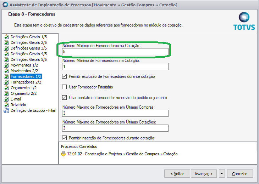The height and width of the screenshot is (184, 259).
Task: Click the application icon in title bar
Action: (5, 5)
